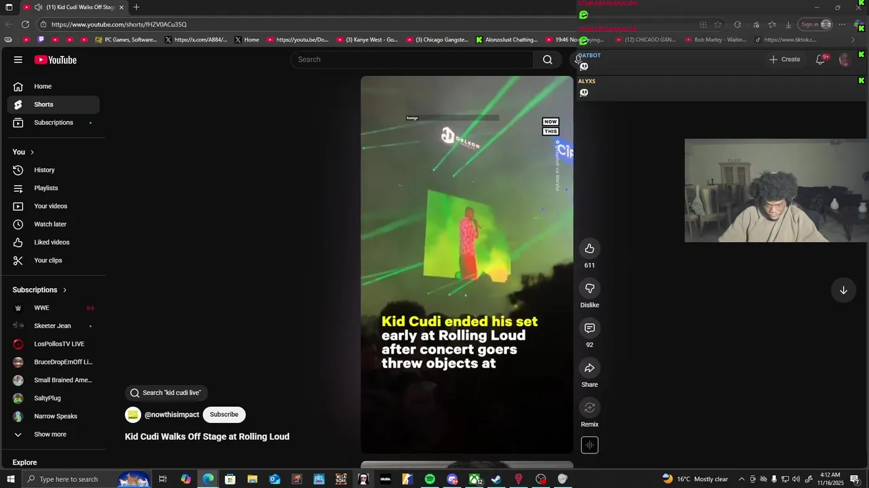The image size is (869, 488).
Task: Show hidden system tray icons
Action: point(741,479)
